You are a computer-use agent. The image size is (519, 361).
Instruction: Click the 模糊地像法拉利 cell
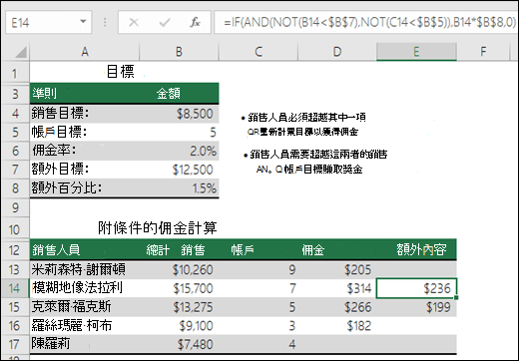pos(85,288)
